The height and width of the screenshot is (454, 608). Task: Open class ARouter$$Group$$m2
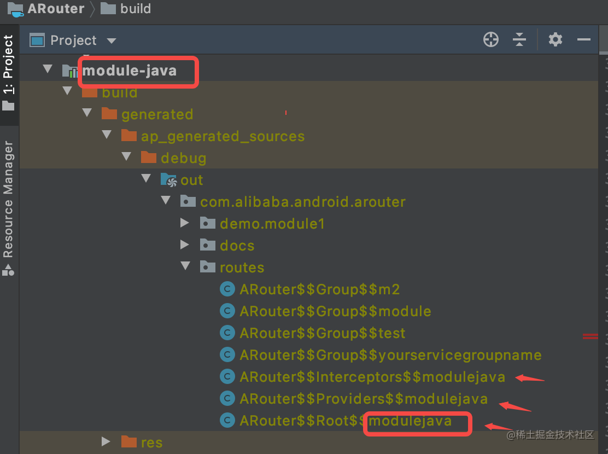[x=319, y=289]
